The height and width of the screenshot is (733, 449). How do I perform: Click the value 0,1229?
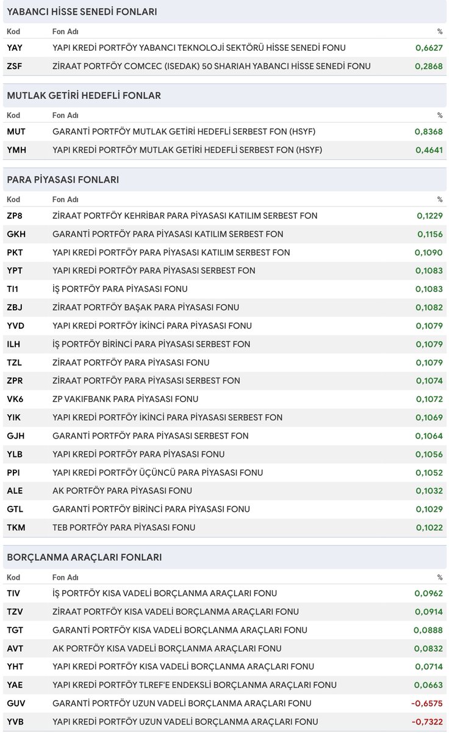coord(429,216)
